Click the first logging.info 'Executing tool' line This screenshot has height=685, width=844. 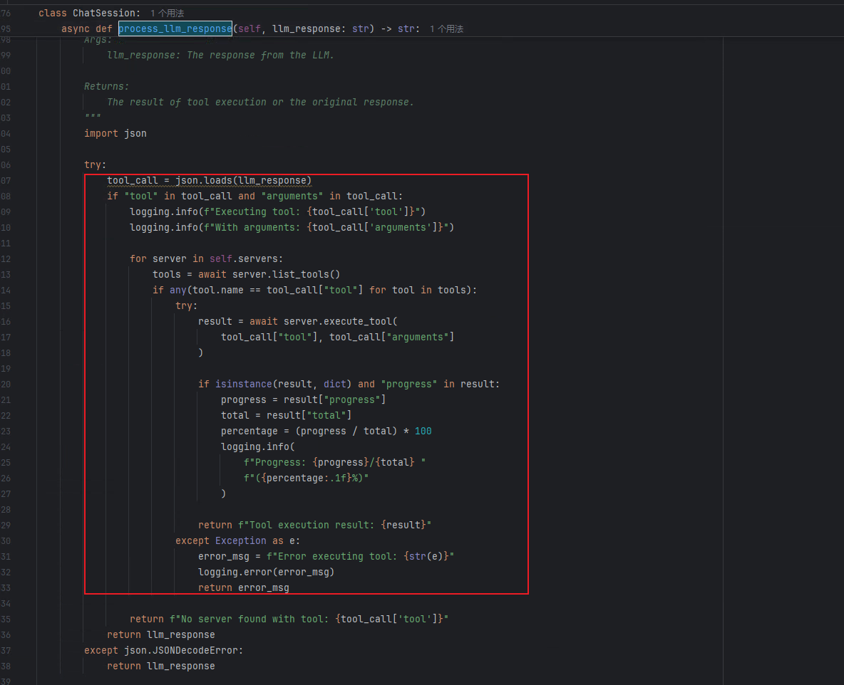[x=278, y=212]
